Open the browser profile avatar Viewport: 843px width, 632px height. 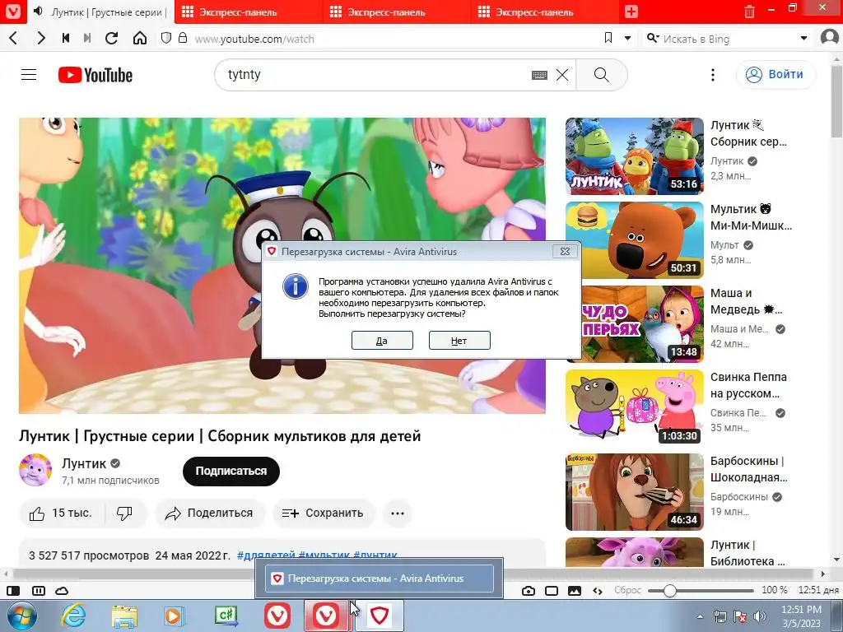(x=830, y=38)
